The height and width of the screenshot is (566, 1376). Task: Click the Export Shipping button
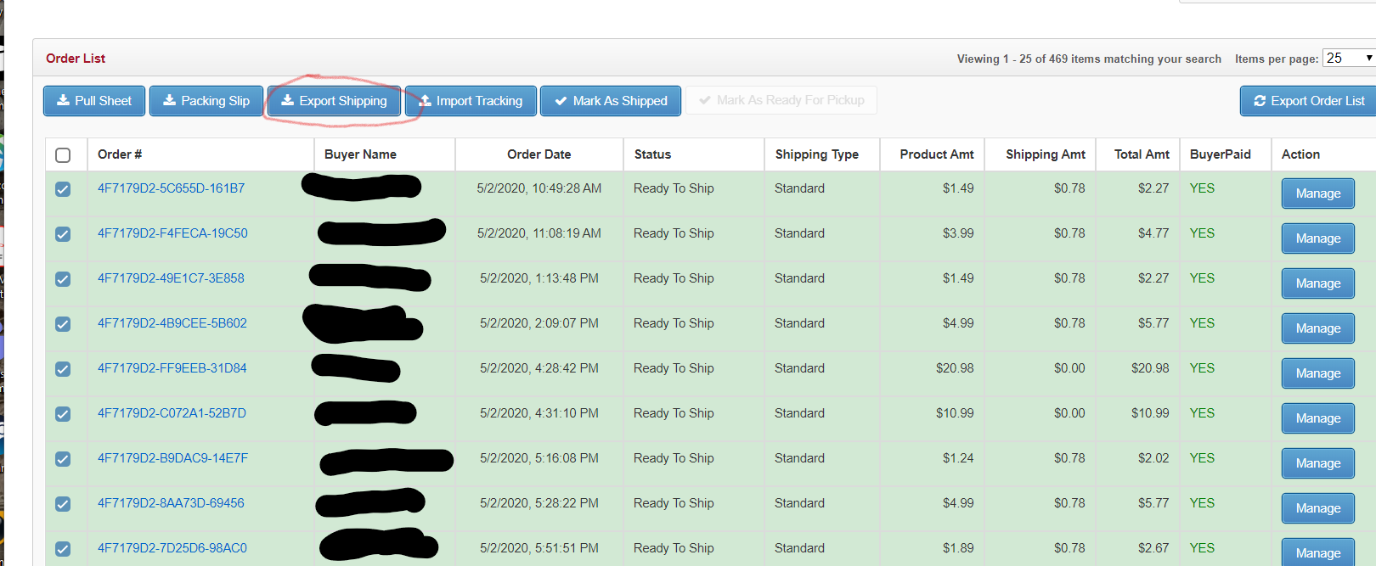pyautogui.click(x=334, y=101)
